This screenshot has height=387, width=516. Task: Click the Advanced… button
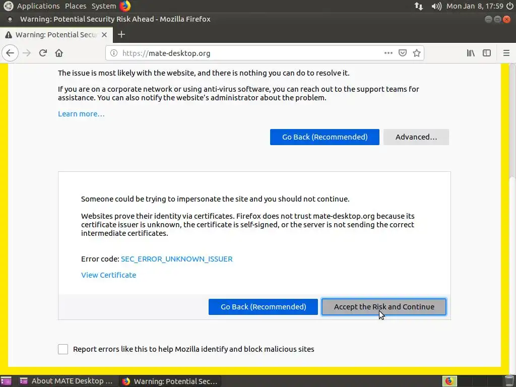coord(416,137)
